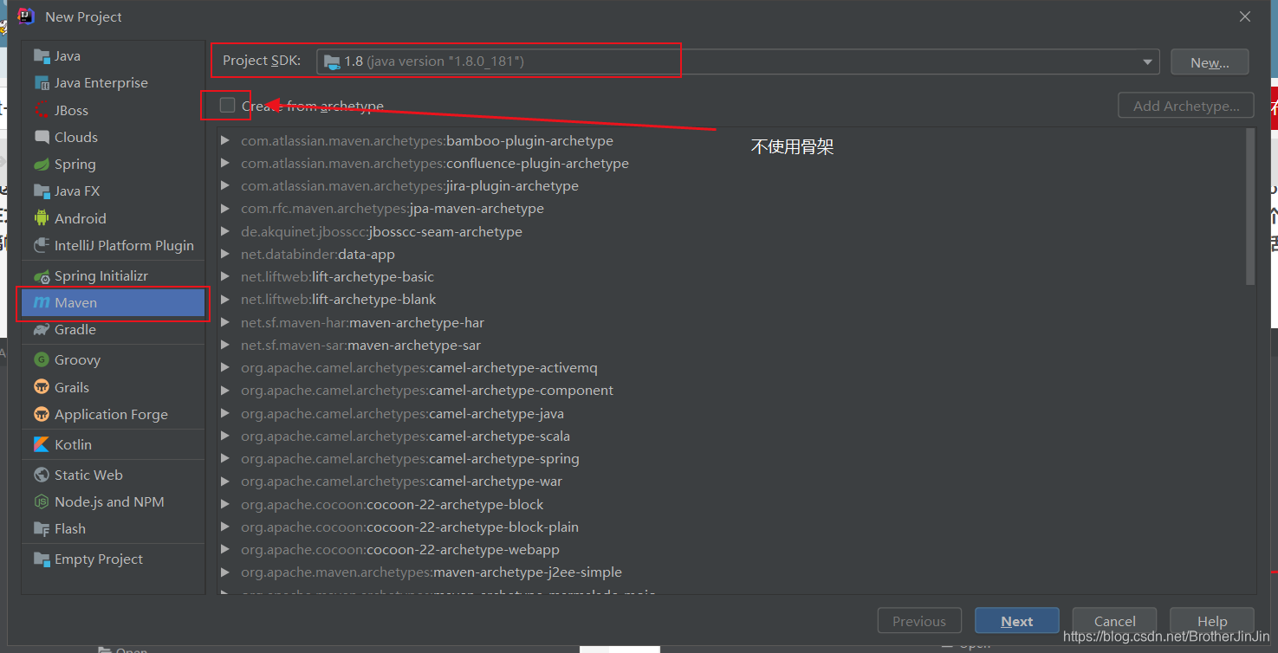Screen dimensions: 1278x653
Task: Click the Grails icon
Action: 42,387
